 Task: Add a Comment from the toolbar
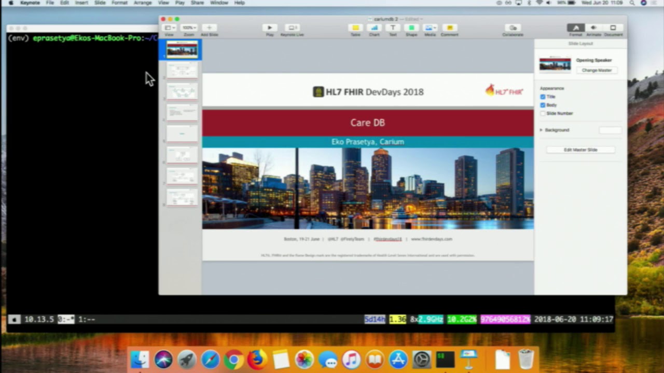(450, 28)
